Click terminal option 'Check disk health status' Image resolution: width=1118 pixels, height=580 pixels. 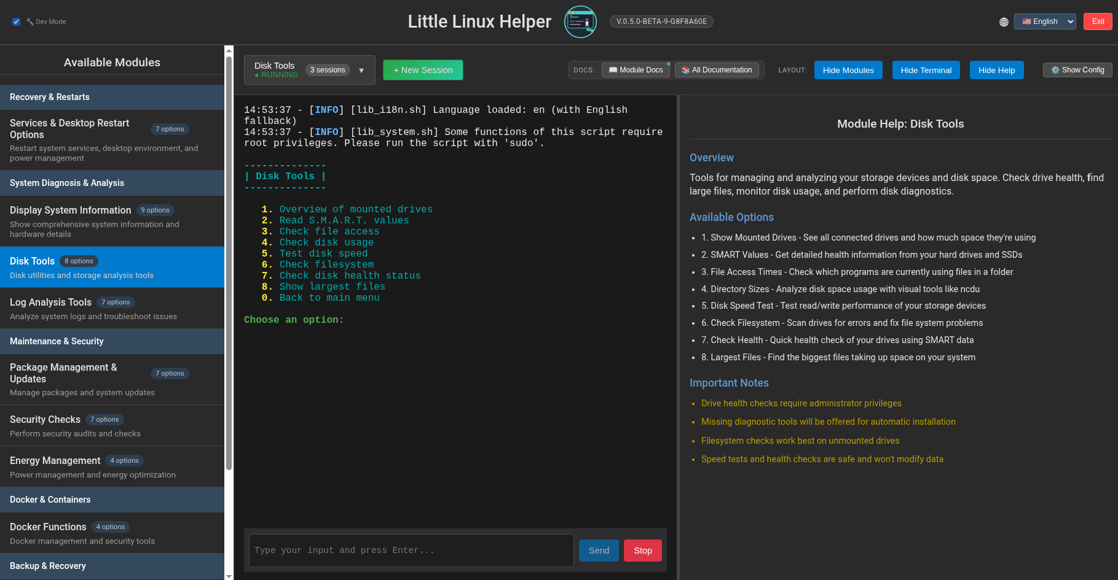pos(350,276)
